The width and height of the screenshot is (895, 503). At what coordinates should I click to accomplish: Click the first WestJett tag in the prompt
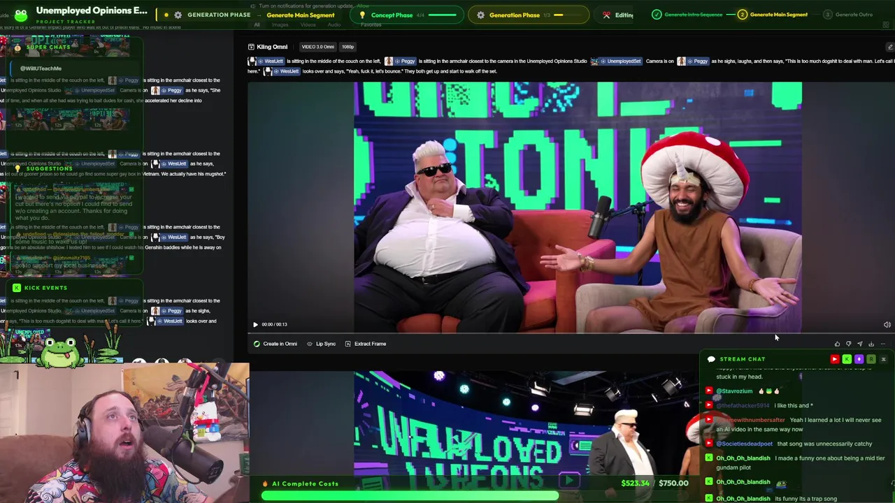coord(267,61)
